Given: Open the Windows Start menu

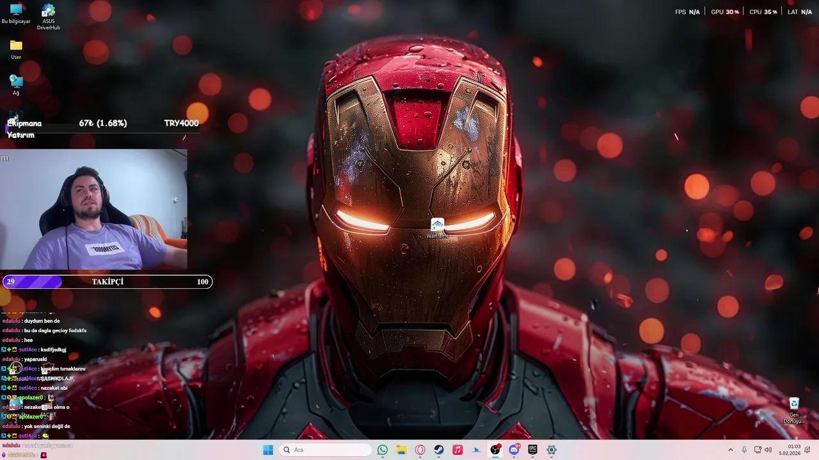Looking at the screenshot, I should pos(268,450).
